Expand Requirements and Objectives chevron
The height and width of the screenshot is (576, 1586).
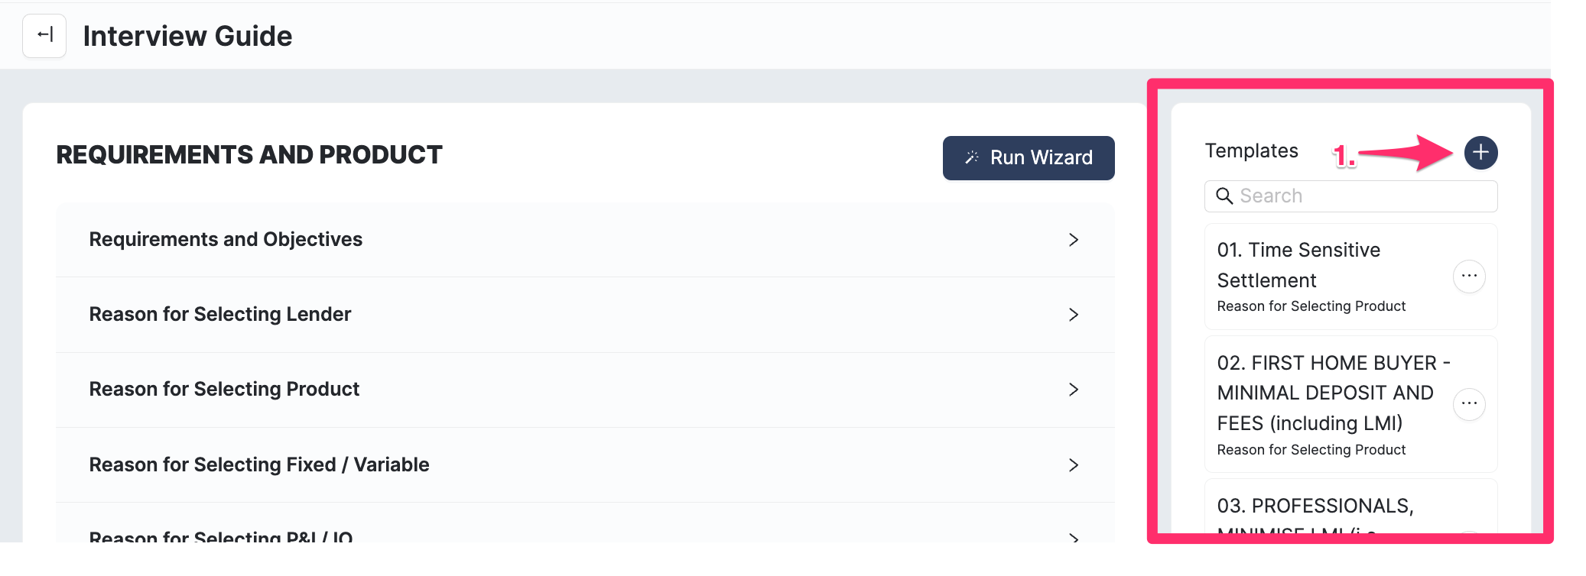1074,240
